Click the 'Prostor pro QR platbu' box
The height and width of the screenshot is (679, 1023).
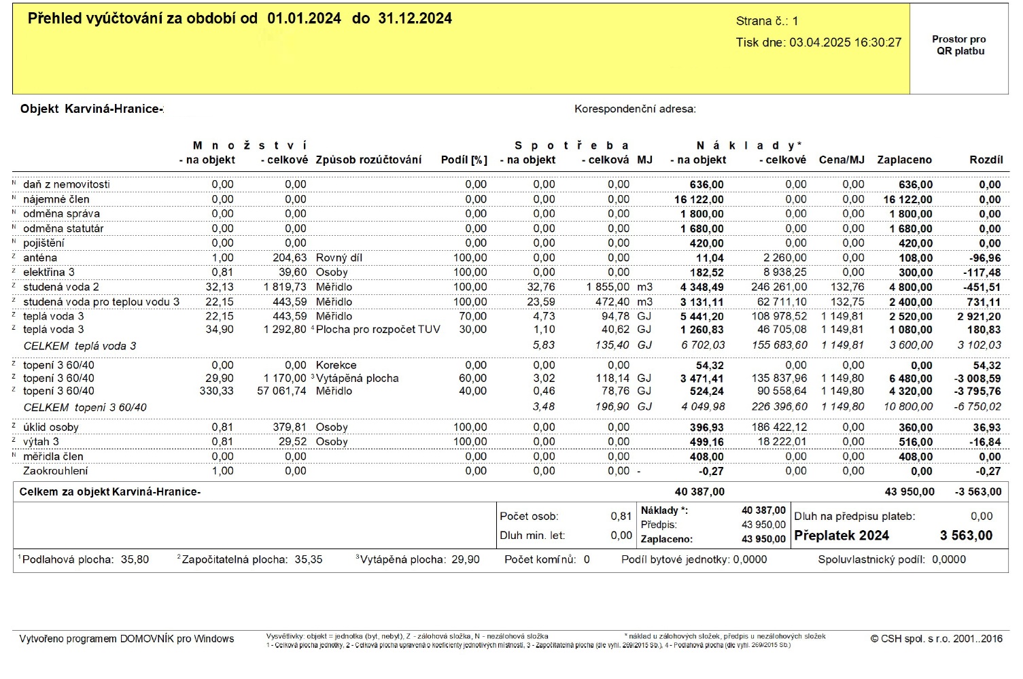958,46
